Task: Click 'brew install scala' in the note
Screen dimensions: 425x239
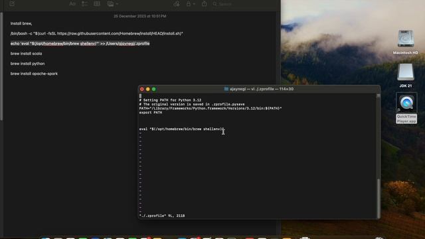Action: click(27, 54)
